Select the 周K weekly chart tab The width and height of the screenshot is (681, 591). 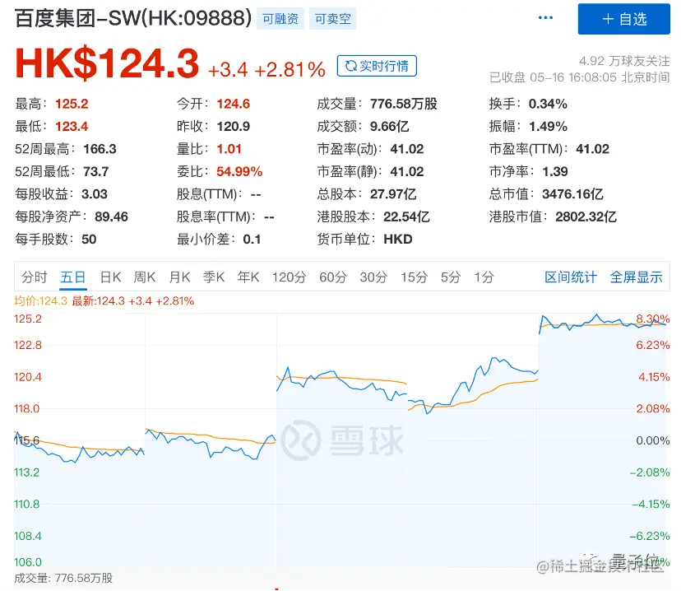[x=145, y=277]
